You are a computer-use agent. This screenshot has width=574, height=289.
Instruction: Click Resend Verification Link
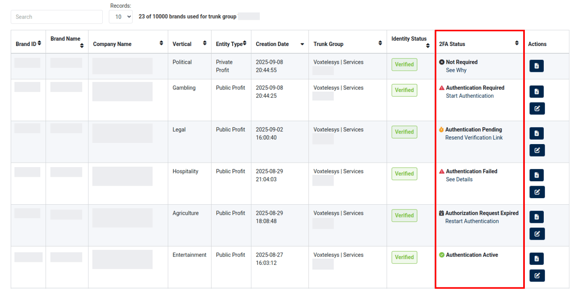(474, 138)
